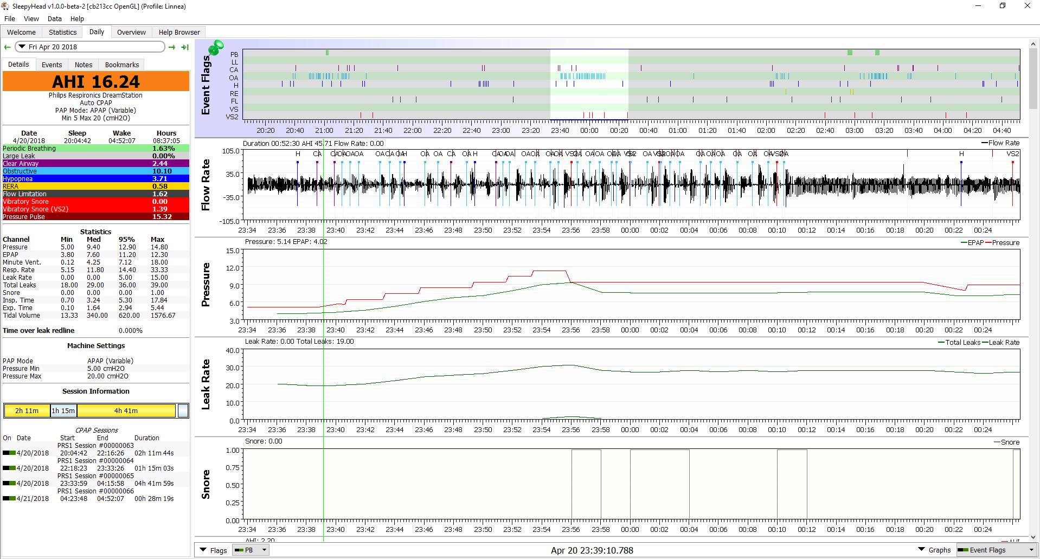Click the graph area vertical scrollbar thumb
Image resolution: width=1040 pixels, height=559 pixels.
(x=1033, y=79)
